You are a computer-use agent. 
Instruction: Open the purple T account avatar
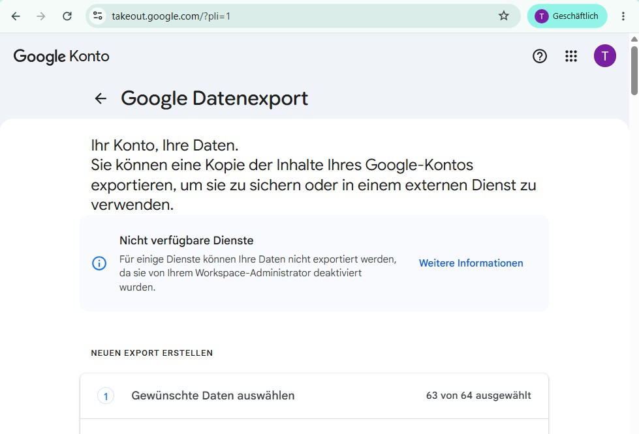[x=605, y=56]
